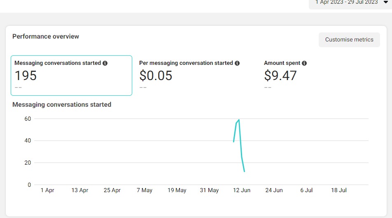Click the lowest end point of the chart line
Viewport: 392px width, 218px height.
[x=244, y=171]
